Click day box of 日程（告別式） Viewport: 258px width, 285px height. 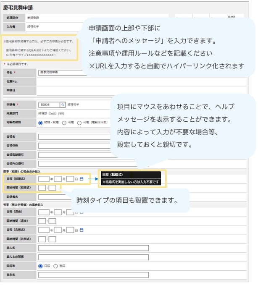coord(70,230)
